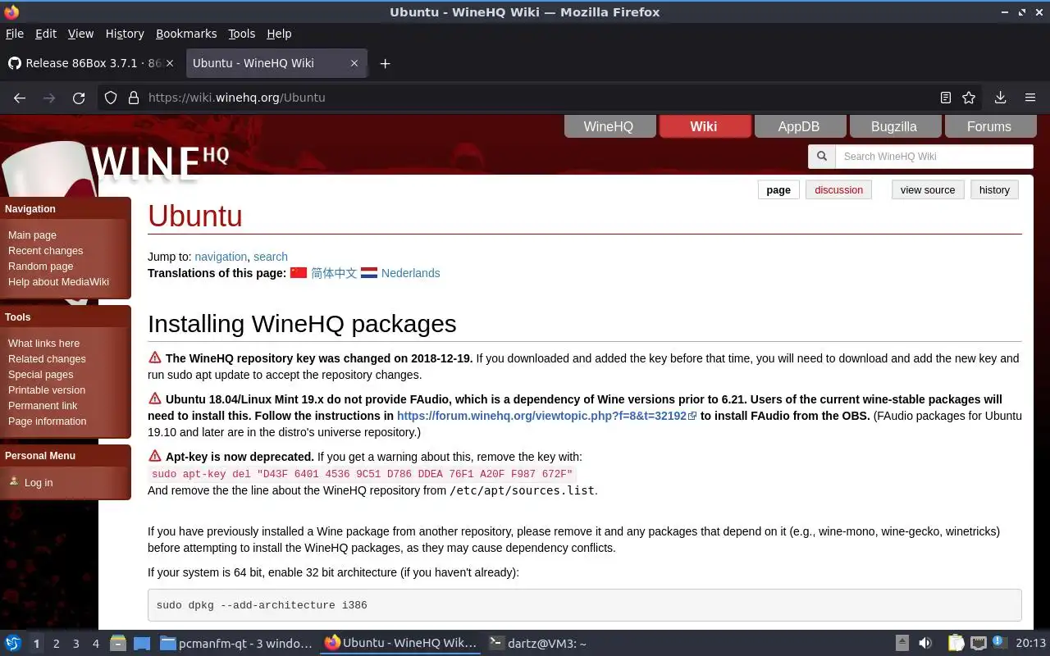Click the wiki search magnifier icon
This screenshot has width=1050, height=656.
821,157
